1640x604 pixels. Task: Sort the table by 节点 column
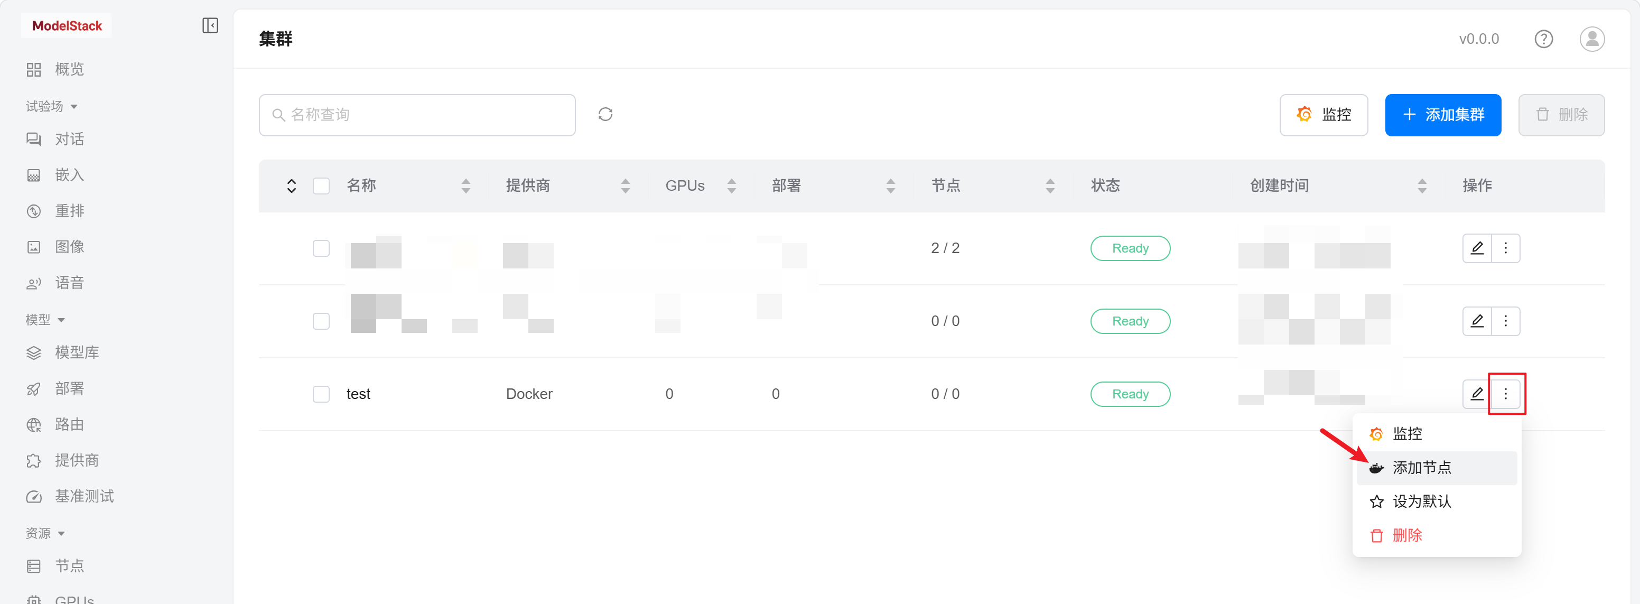tap(1050, 186)
